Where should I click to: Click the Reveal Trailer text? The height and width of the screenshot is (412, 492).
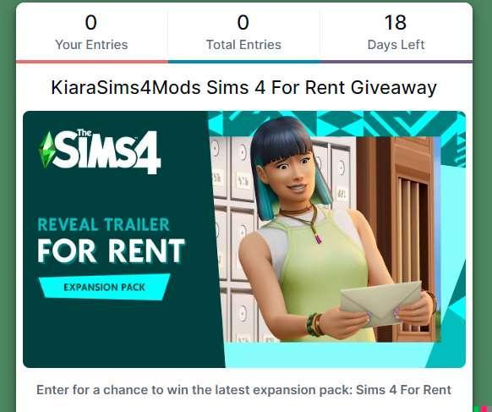point(103,224)
